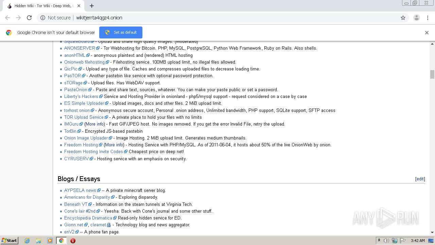Open File Explorer from taskbar
435x245 pixels.
(x=38, y=241)
